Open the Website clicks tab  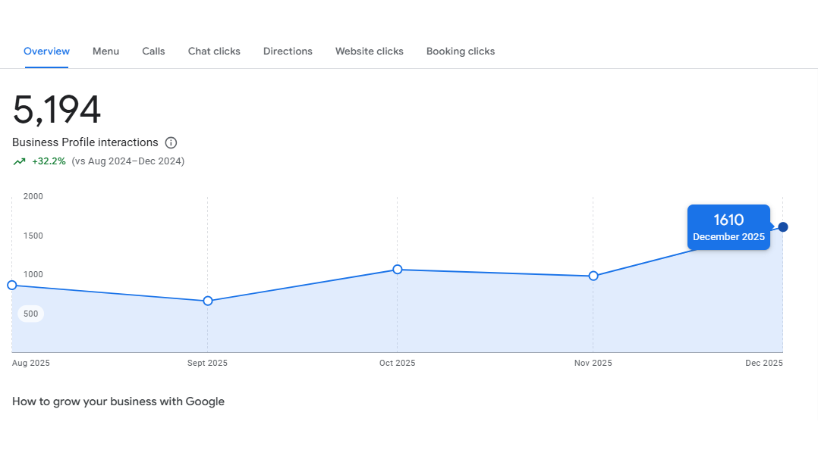(370, 52)
